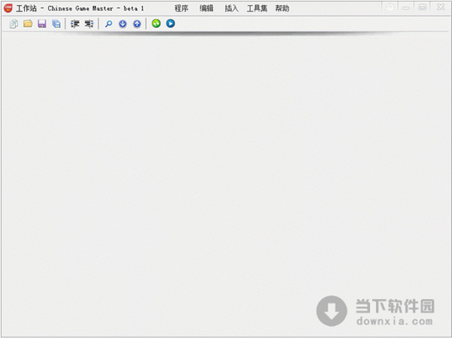Decrease indent with the outdent icon
452x339 pixels.
pyautogui.click(x=89, y=23)
